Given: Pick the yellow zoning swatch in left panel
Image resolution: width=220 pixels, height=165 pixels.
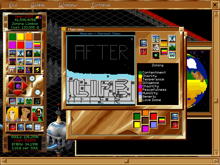Looking at the screenshot, I should (21, 37).
